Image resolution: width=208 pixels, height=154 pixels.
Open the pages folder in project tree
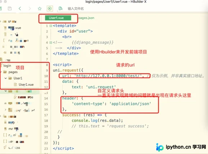(x=13, y=72)
